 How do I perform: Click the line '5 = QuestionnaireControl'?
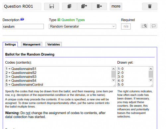[24, 85]
